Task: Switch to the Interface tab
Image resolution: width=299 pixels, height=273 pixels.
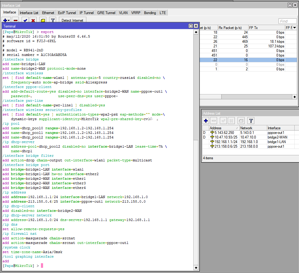Action: click(10, 12)
